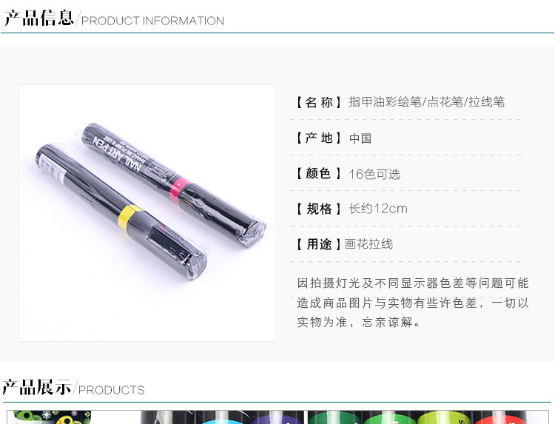
Task: Click the 16色可选 color option text
Action: point(374,174)
